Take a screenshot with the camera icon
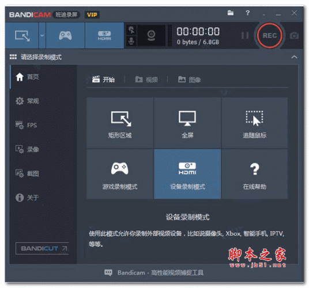Viewport: 309px width, 288px height. pos(294,36)
